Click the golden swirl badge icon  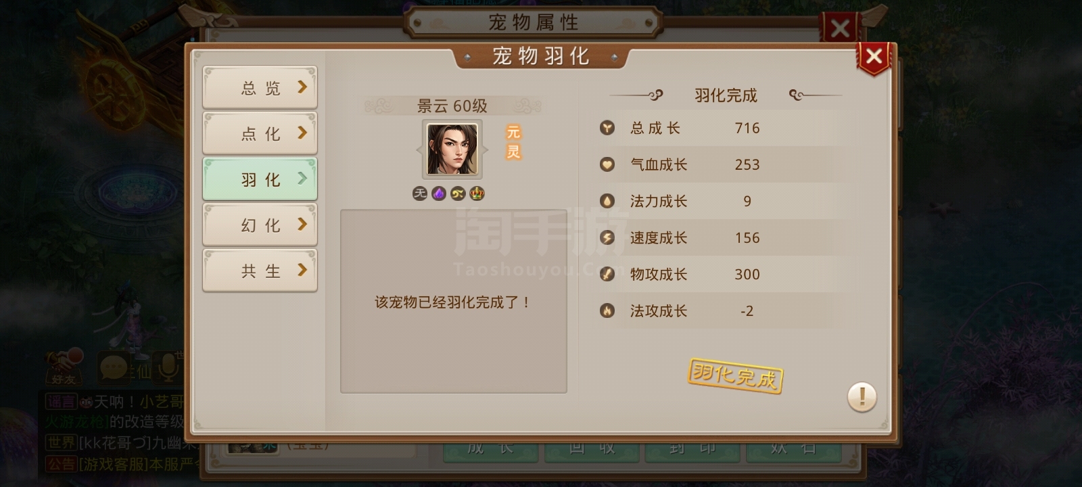coord(458,193)
